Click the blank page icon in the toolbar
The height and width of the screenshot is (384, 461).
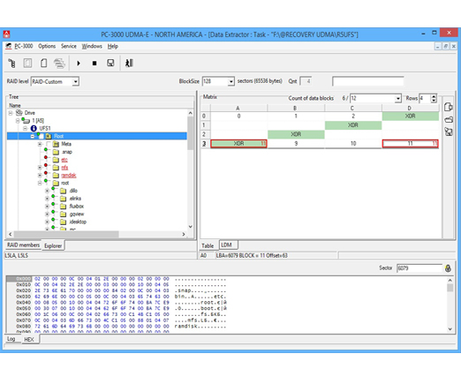[x=43, y=63]
